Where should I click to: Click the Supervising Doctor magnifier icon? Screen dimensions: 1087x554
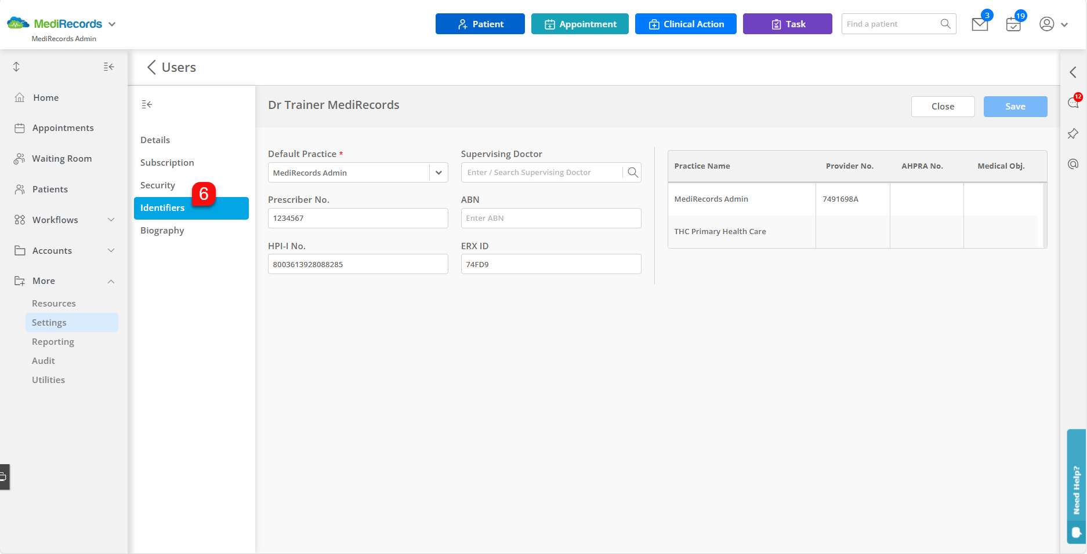[632, 173]
